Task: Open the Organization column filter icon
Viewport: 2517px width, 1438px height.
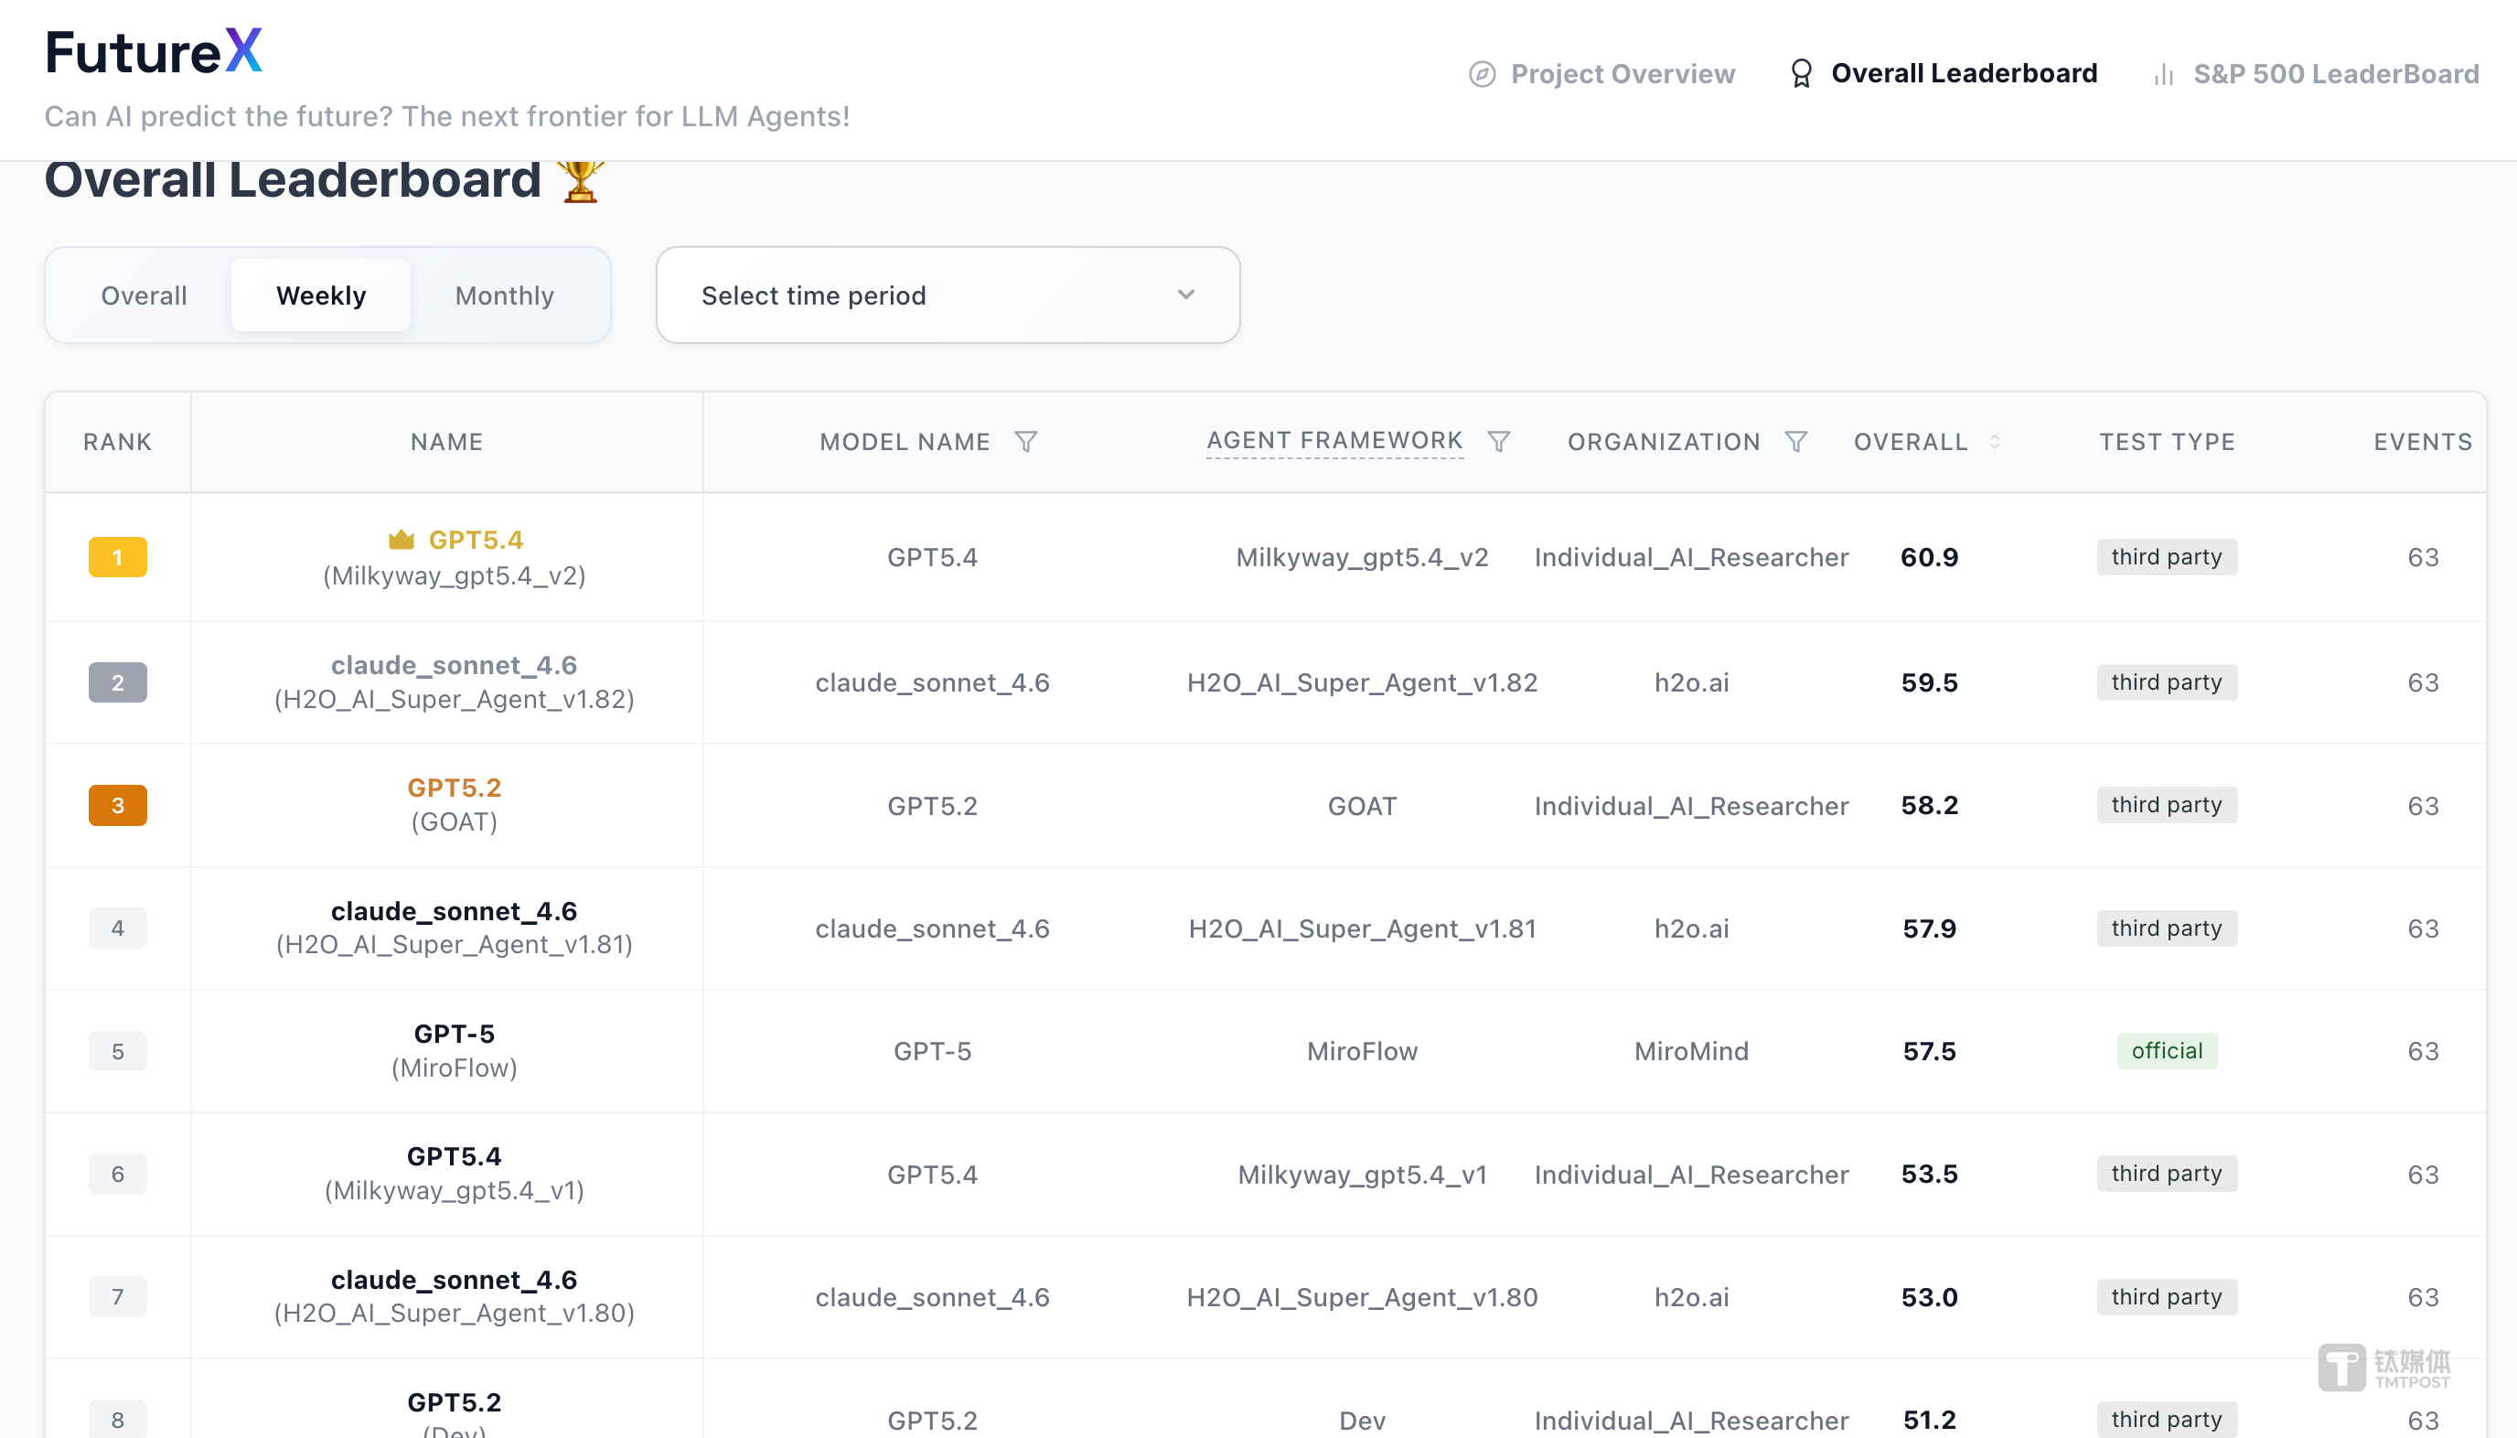Action: click(1795, 442)
